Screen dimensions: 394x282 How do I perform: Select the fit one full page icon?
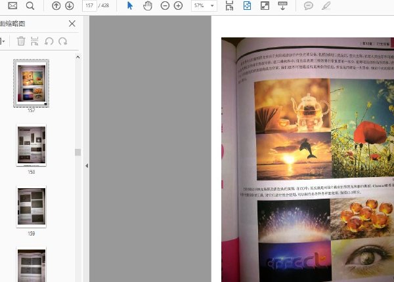(248, 5)
